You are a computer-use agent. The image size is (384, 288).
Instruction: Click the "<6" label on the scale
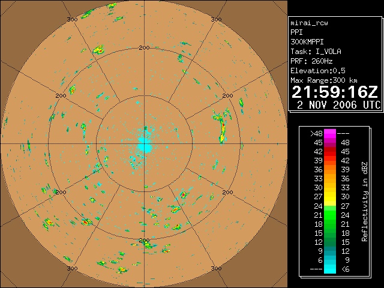346,269
